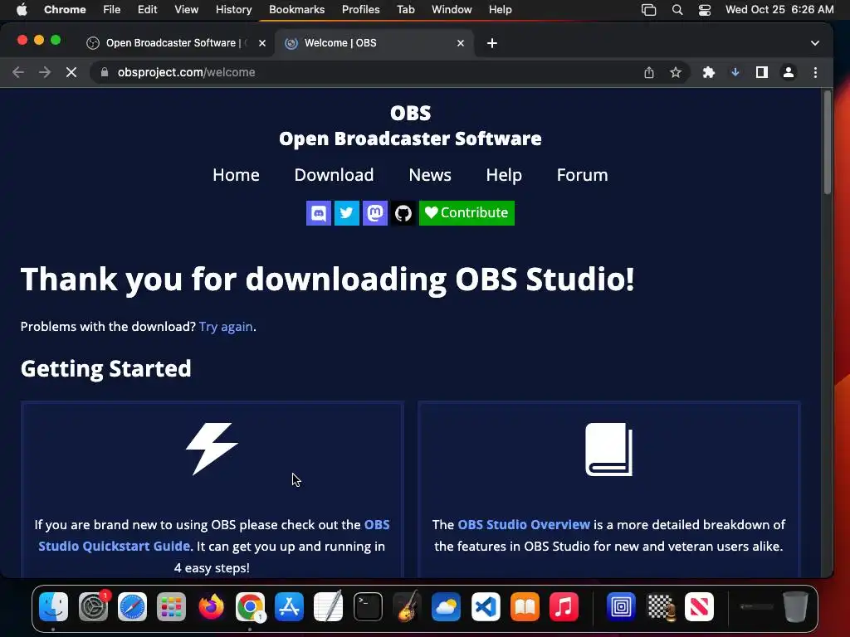
Task: Go to the Home page link
Action: coord(236,175)
